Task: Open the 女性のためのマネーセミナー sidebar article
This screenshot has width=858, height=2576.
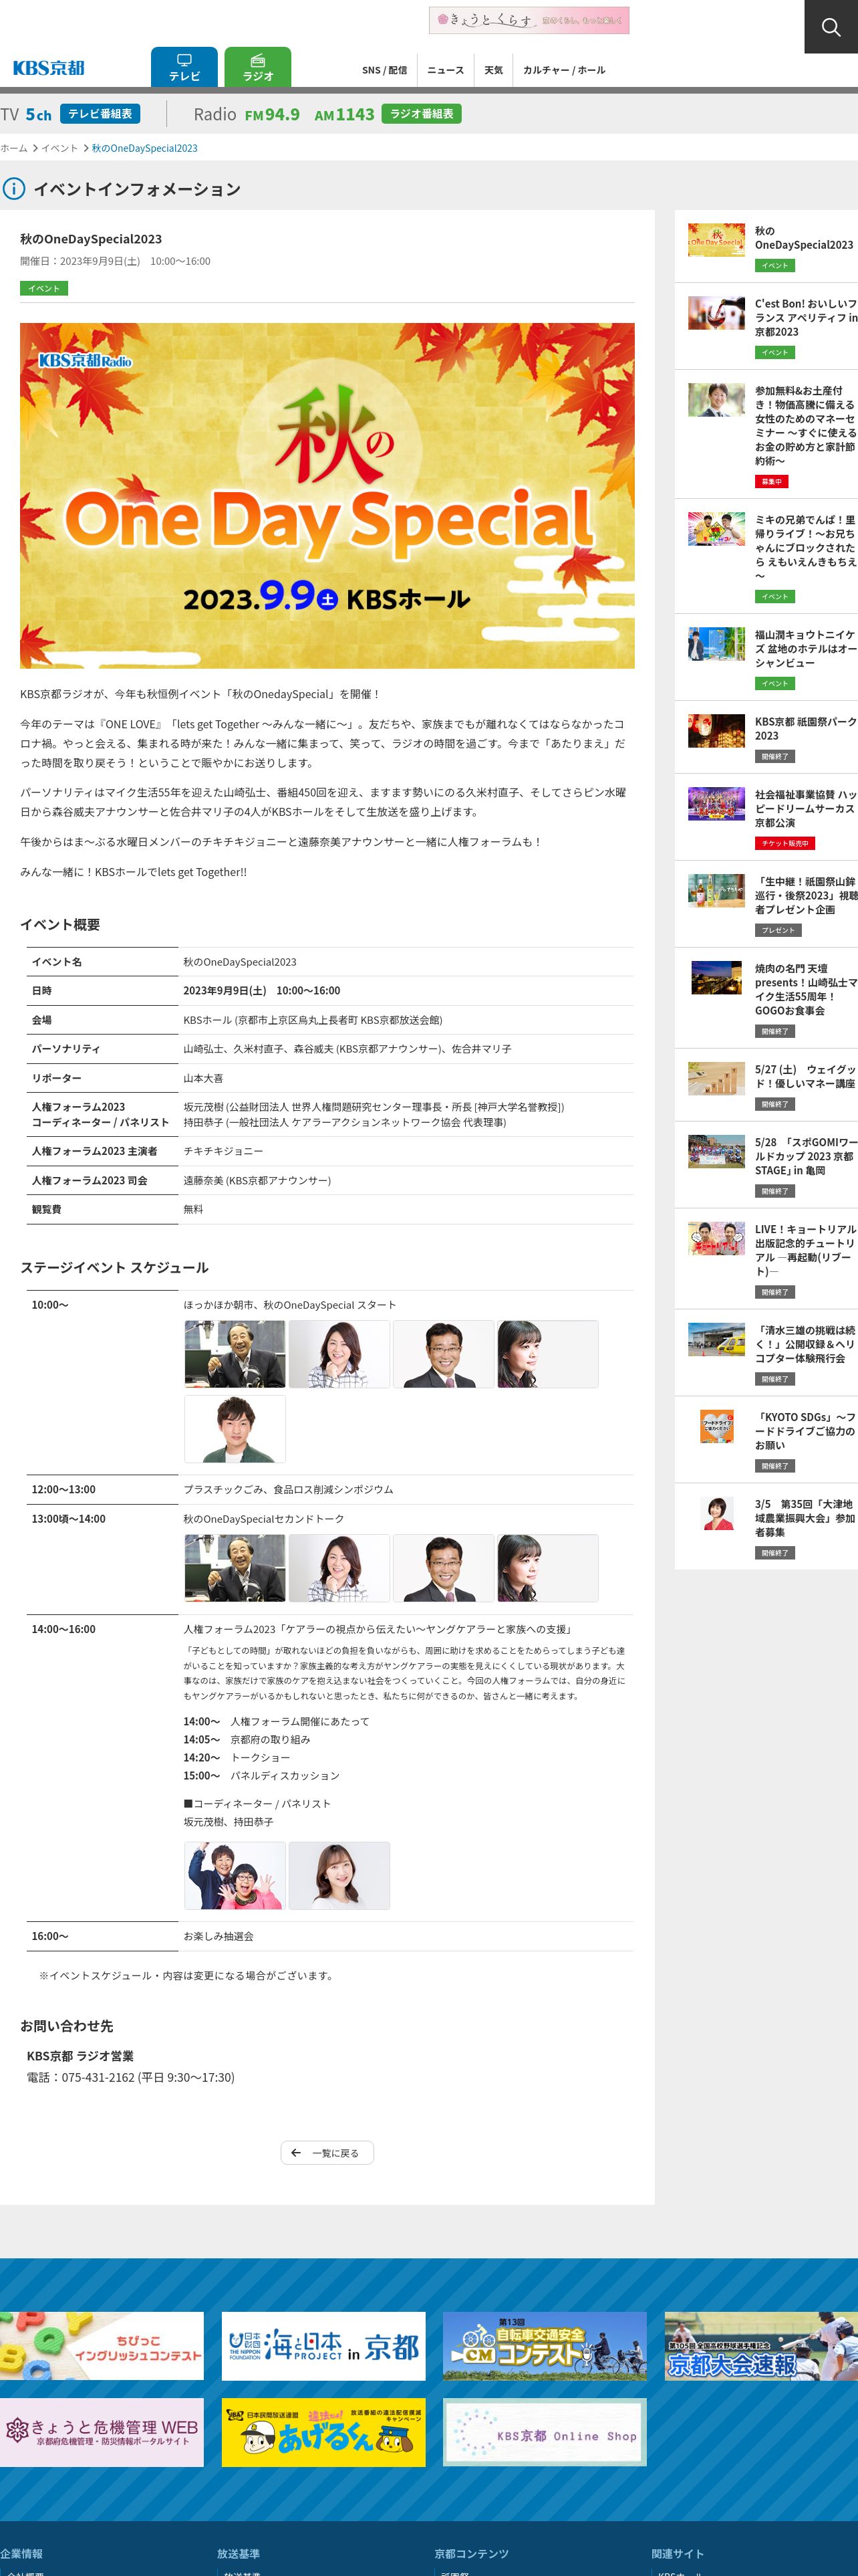Action: coord(806,425)
